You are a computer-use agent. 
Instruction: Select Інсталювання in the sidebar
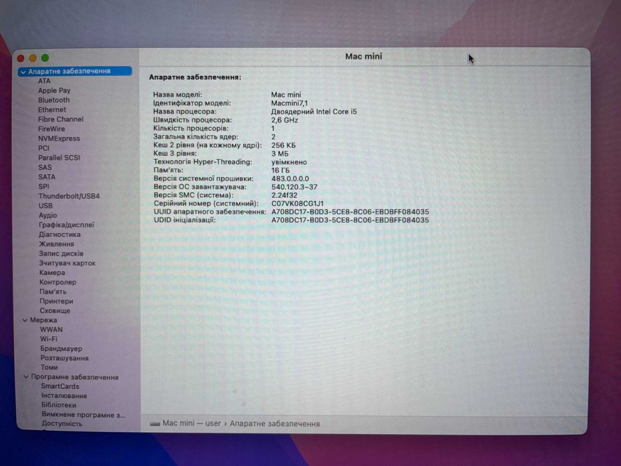[64, 396]
